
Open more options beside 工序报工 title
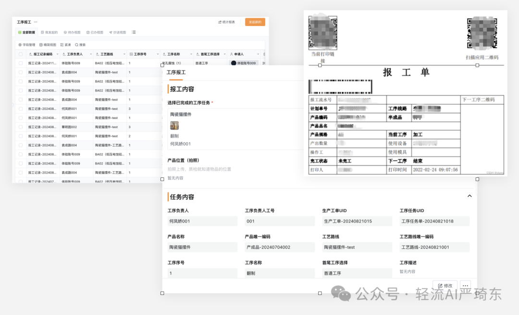(35, 21)
